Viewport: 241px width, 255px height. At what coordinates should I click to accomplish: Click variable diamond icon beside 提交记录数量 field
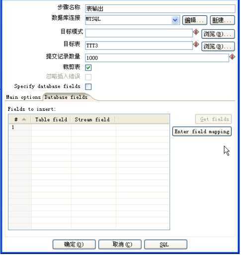pyautogui.click(x=233, y=57)
